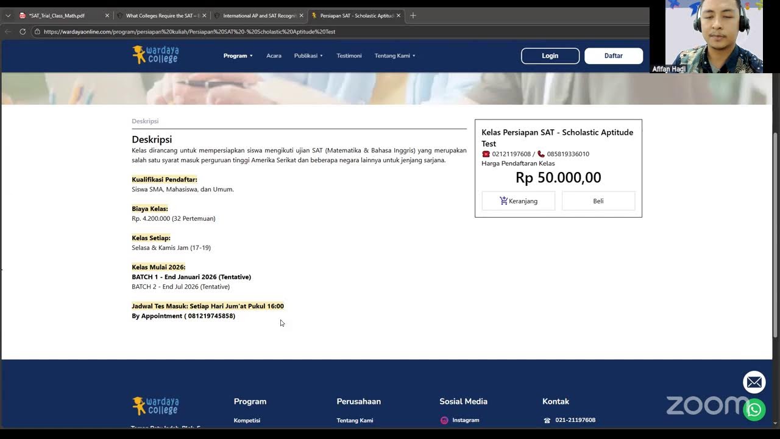Click the Kelas Mulai 2026 heading
Image resolution: width=780 pixels, height=439 pixels.
pyautogui.click(x=158, y=267)
